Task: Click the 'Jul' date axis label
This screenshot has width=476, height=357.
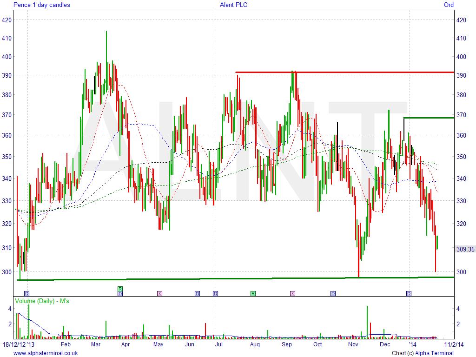Action: pyautogui.click(x=218, y=344)
